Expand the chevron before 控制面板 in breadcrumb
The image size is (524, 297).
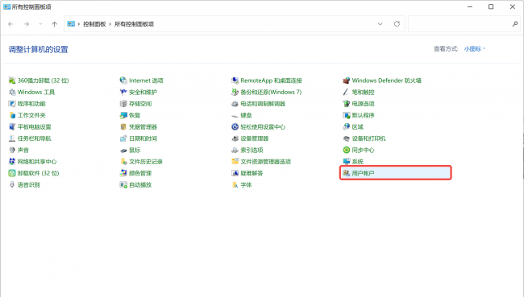79,24
